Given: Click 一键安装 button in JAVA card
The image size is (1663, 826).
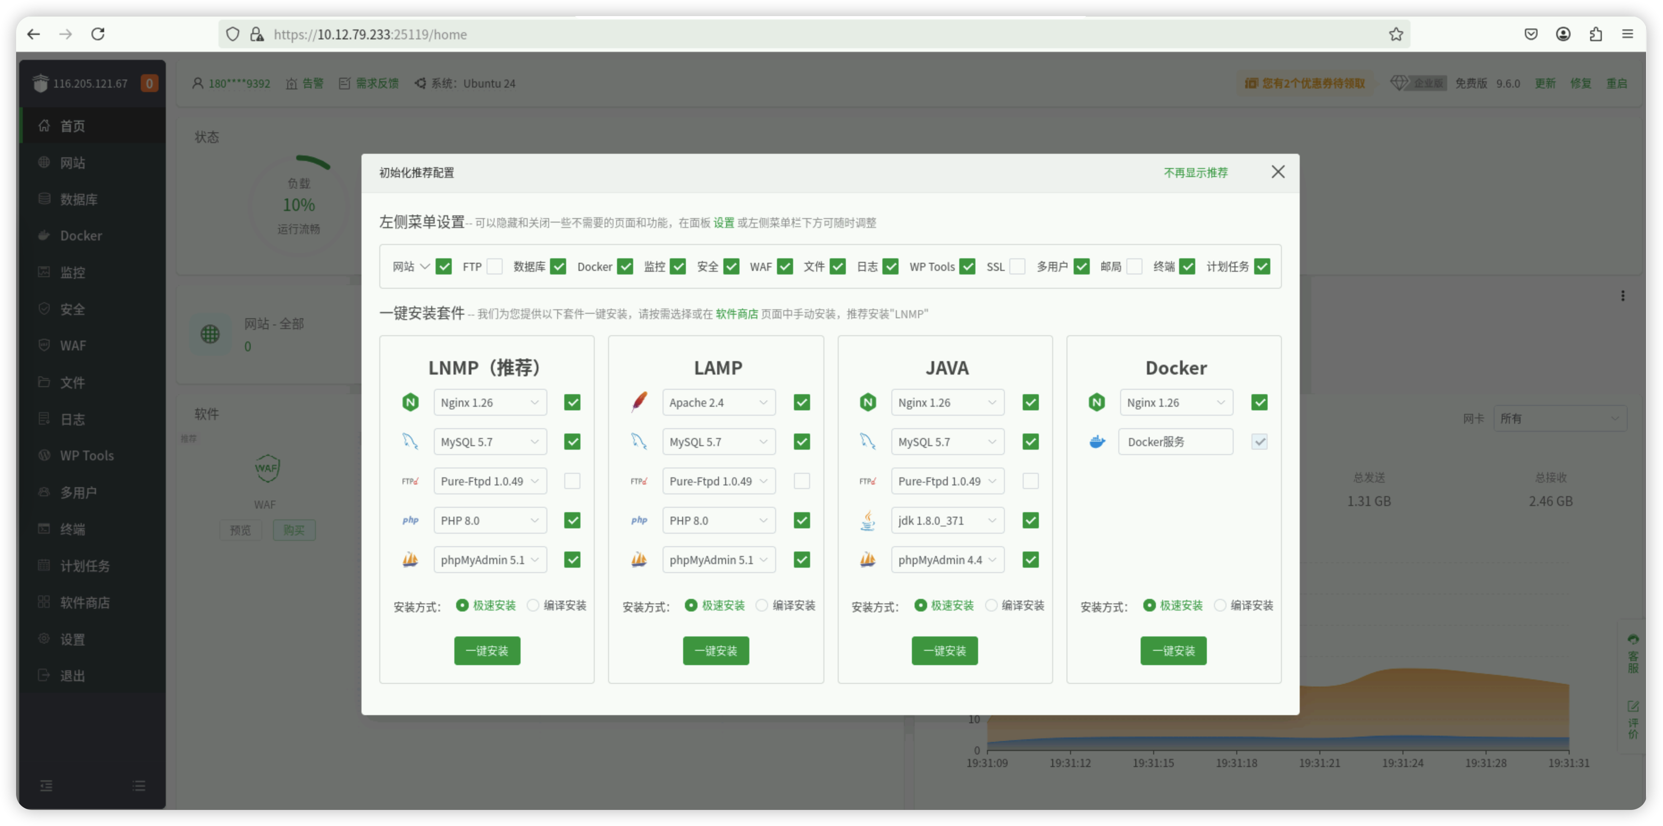Looking at the screenshot, I should [x=945, y=650].
